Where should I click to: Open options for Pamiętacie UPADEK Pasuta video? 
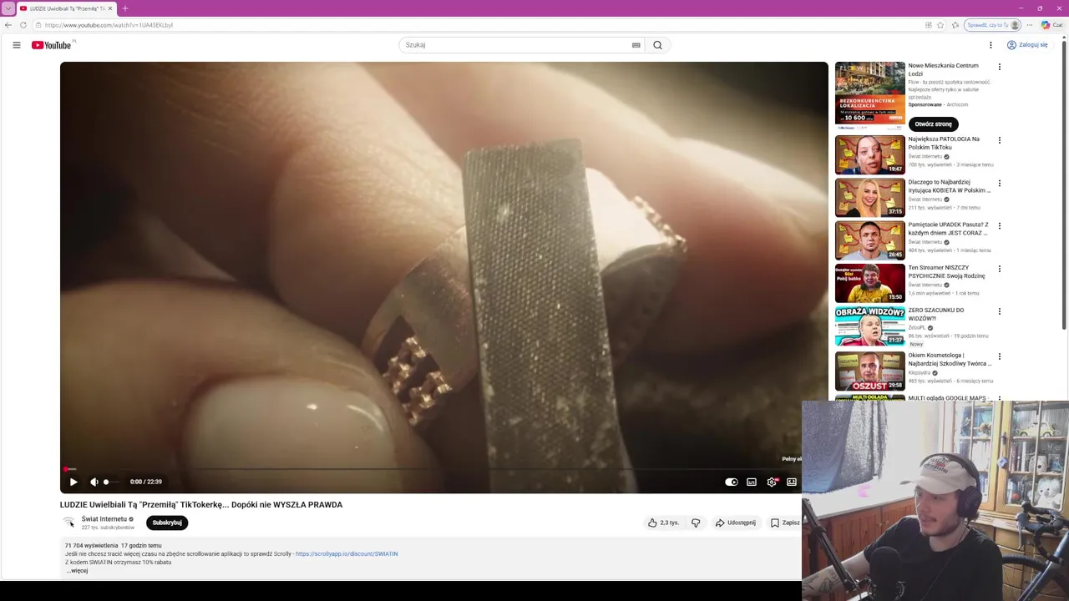click(1000, 225)
